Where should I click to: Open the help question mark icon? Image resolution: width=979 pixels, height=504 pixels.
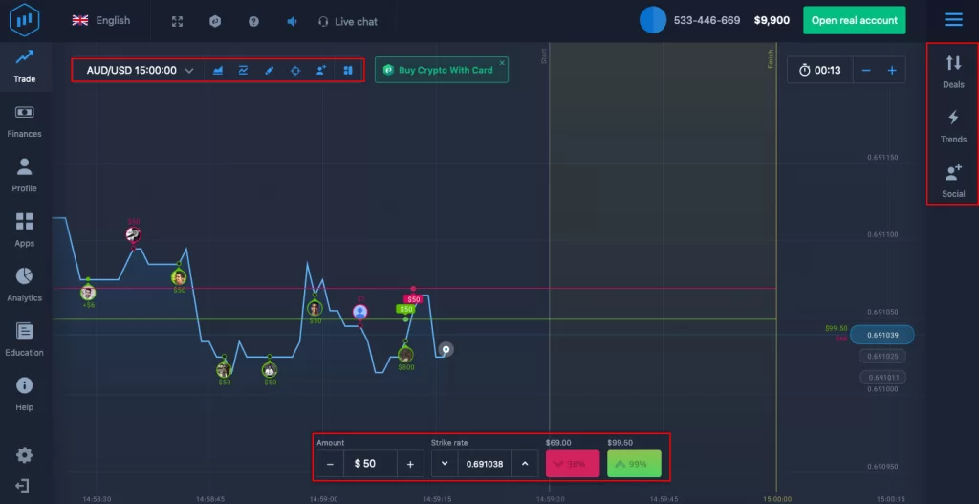253,21
